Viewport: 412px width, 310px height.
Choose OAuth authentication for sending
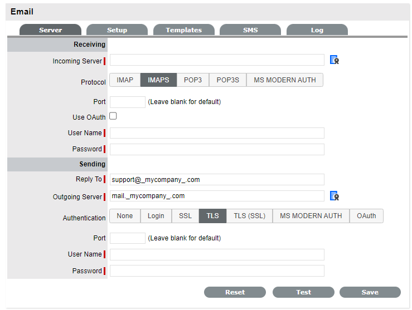click(366, 216)
